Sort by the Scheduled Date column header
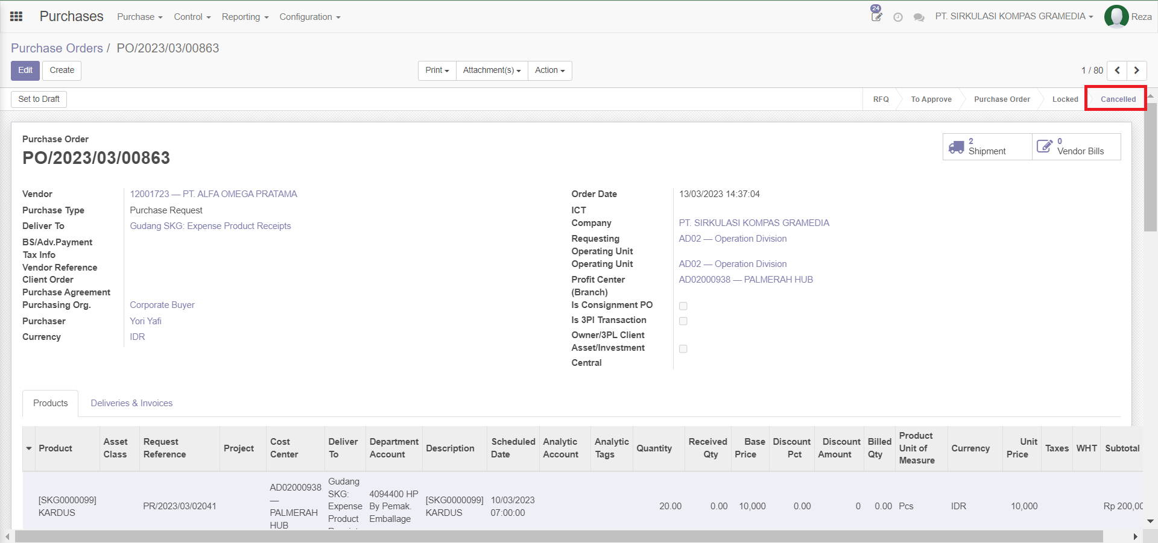This screenshot has width=1158, height=543. tap(513, 448)
